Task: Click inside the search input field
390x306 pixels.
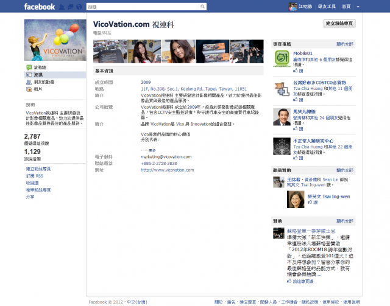Action: pyautogui.click(x=143, y=7)
